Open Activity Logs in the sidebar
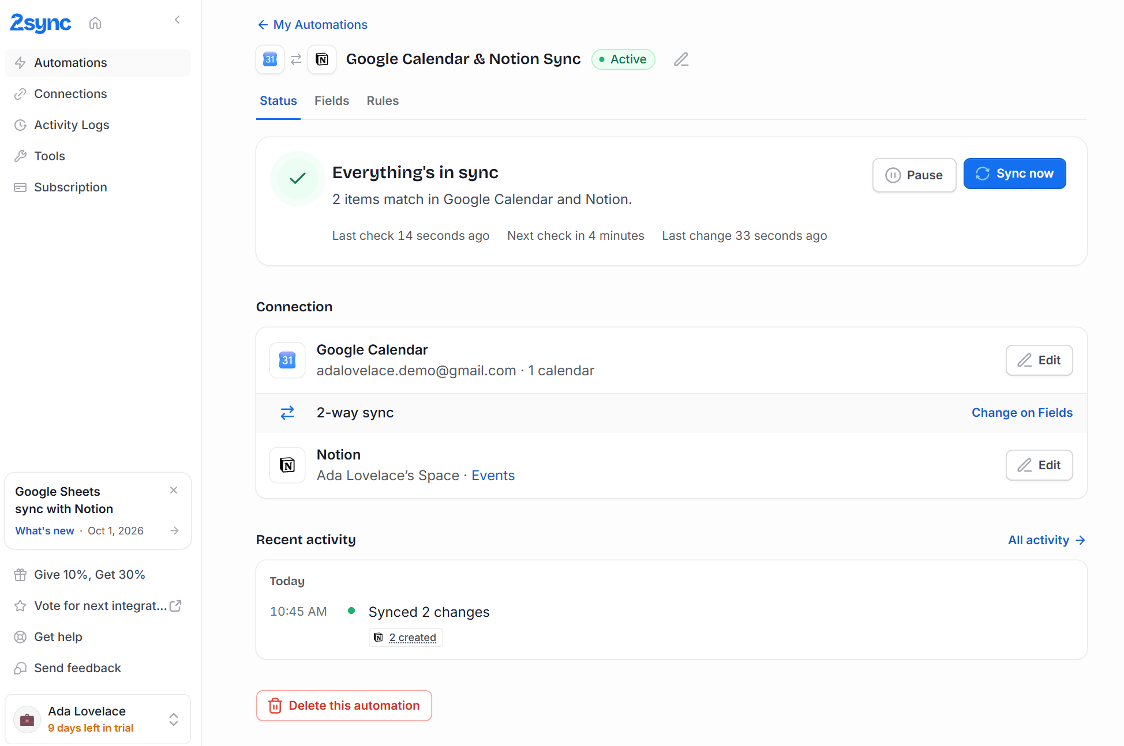The width and height of the screenshot is (1124, 746). [x=98, y=125]
